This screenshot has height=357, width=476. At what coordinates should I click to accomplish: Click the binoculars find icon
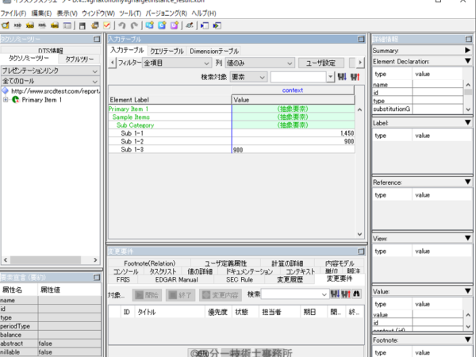(x=356, y=294)
